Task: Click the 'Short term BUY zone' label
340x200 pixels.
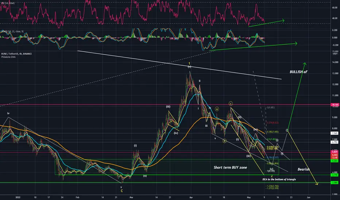Action: click(230, 167)
